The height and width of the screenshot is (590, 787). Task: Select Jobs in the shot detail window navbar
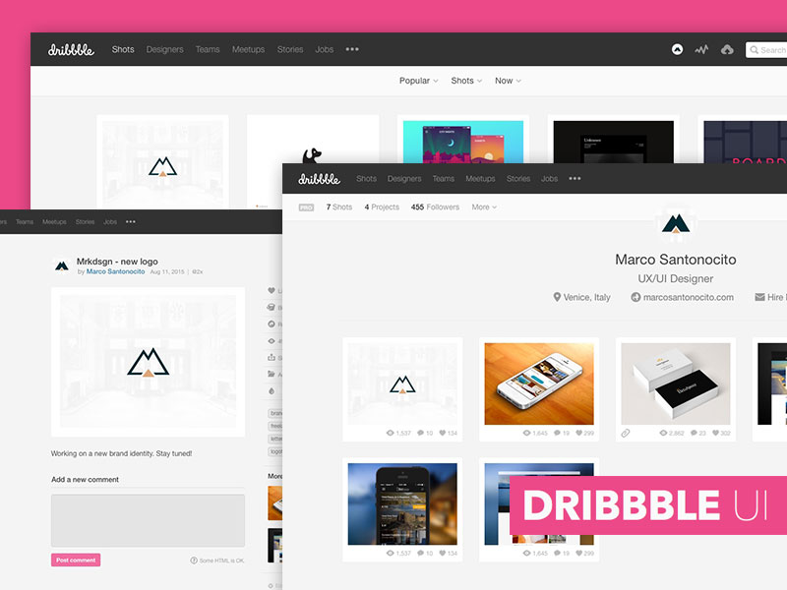click(110, 222)
